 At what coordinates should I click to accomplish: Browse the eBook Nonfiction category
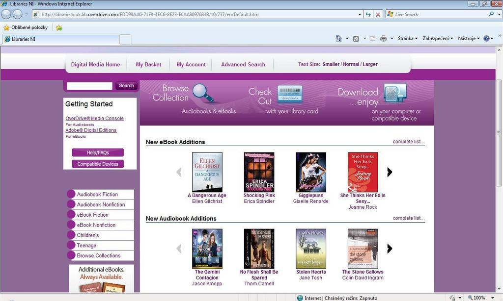pyautogui.click(x=96, y=225)
